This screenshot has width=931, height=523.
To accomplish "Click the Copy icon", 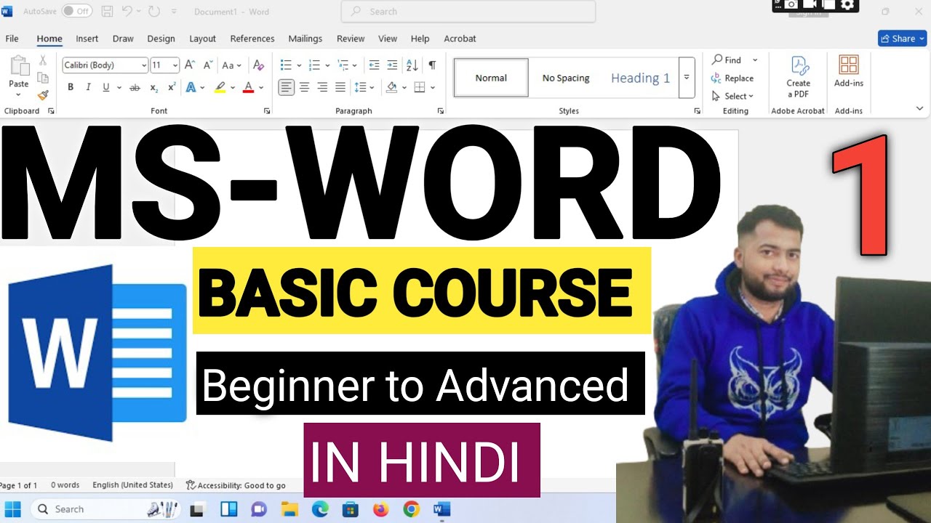I will (43, 78).
